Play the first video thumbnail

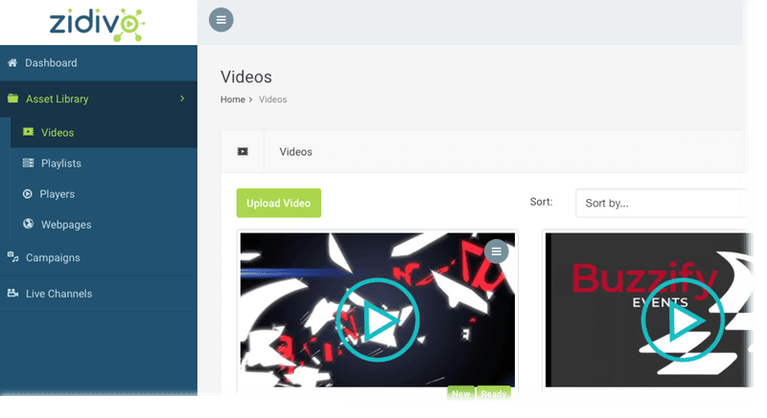point(378,321)
